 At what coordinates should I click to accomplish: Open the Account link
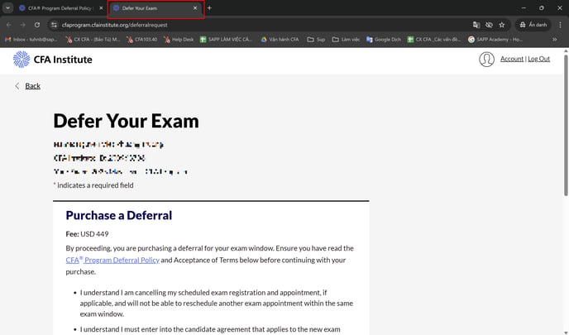click(x=512, y=60)
